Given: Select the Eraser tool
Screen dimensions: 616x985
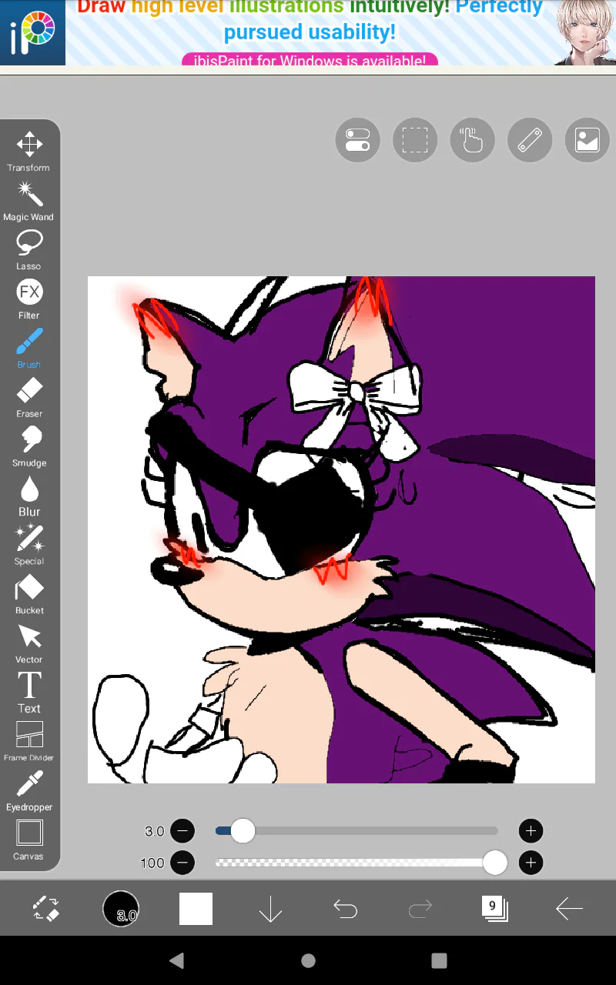Looking at the screenshot, I should coord(29,397).
